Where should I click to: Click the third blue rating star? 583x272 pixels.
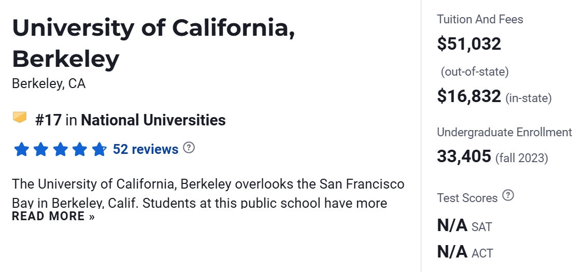[x=60, y=150]
